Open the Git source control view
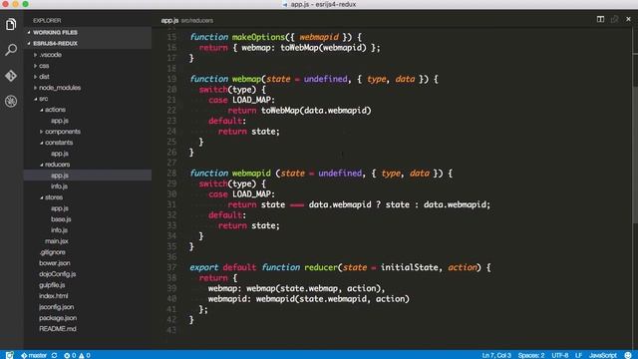The width and height of the screenshot is (638, 359). pos(11,76)
